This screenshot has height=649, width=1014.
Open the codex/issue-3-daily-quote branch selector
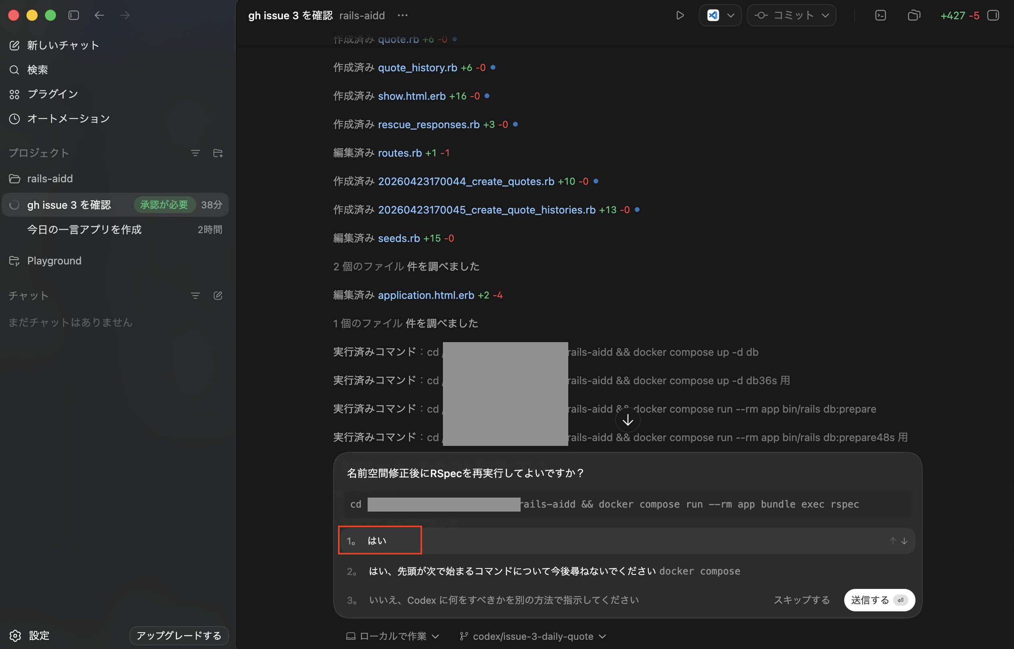click(533, 636)
